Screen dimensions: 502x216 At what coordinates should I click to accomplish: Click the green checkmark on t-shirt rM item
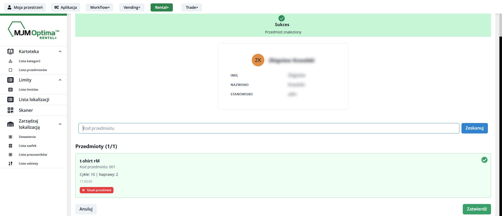pyautogui.click(x=484, y=160)
